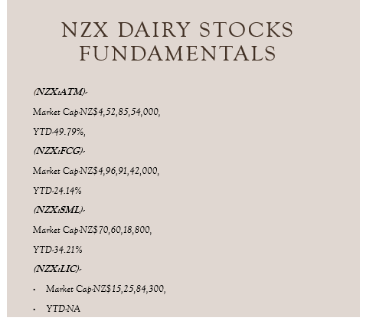The height and width of the screenshot is (321, 376).
Task: Click the word STOCKS in the title
Action: [x=247, y=30]
